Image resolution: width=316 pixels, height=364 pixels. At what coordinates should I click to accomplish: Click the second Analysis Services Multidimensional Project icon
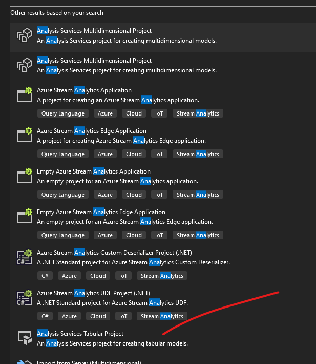click(25, 65)
